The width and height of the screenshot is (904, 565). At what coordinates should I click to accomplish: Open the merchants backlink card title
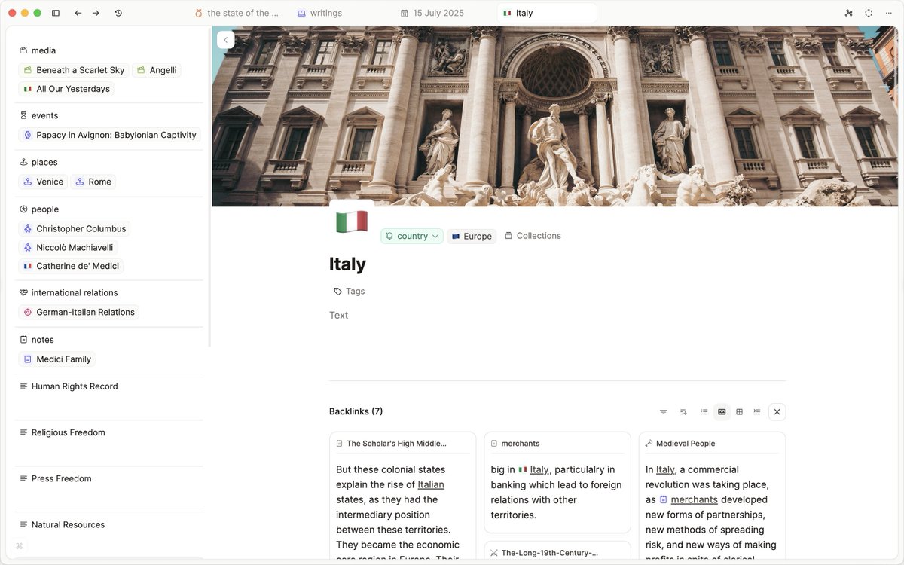(x=520, y=444)
